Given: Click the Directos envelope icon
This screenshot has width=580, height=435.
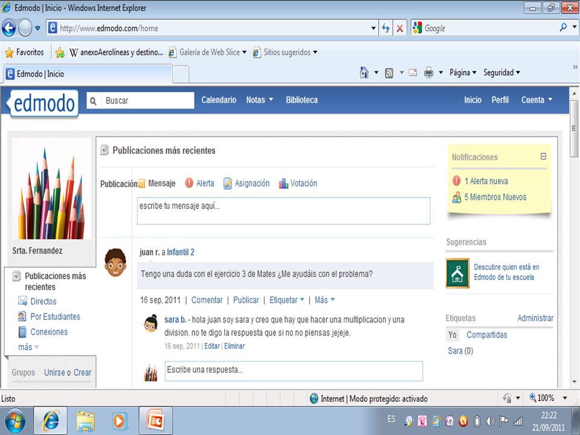Looking at the screenshot, I should click(x=22, y=301).
